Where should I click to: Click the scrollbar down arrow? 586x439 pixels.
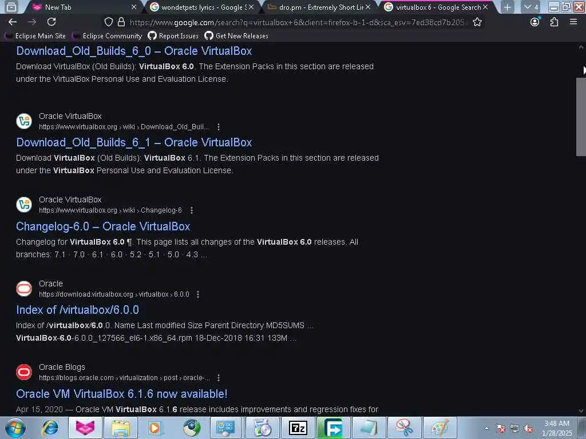[x=581, y=410]
